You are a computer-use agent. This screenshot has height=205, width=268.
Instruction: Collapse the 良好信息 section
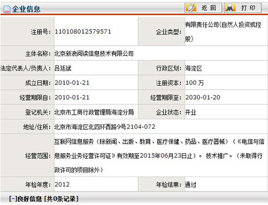(x=13, y=199)
